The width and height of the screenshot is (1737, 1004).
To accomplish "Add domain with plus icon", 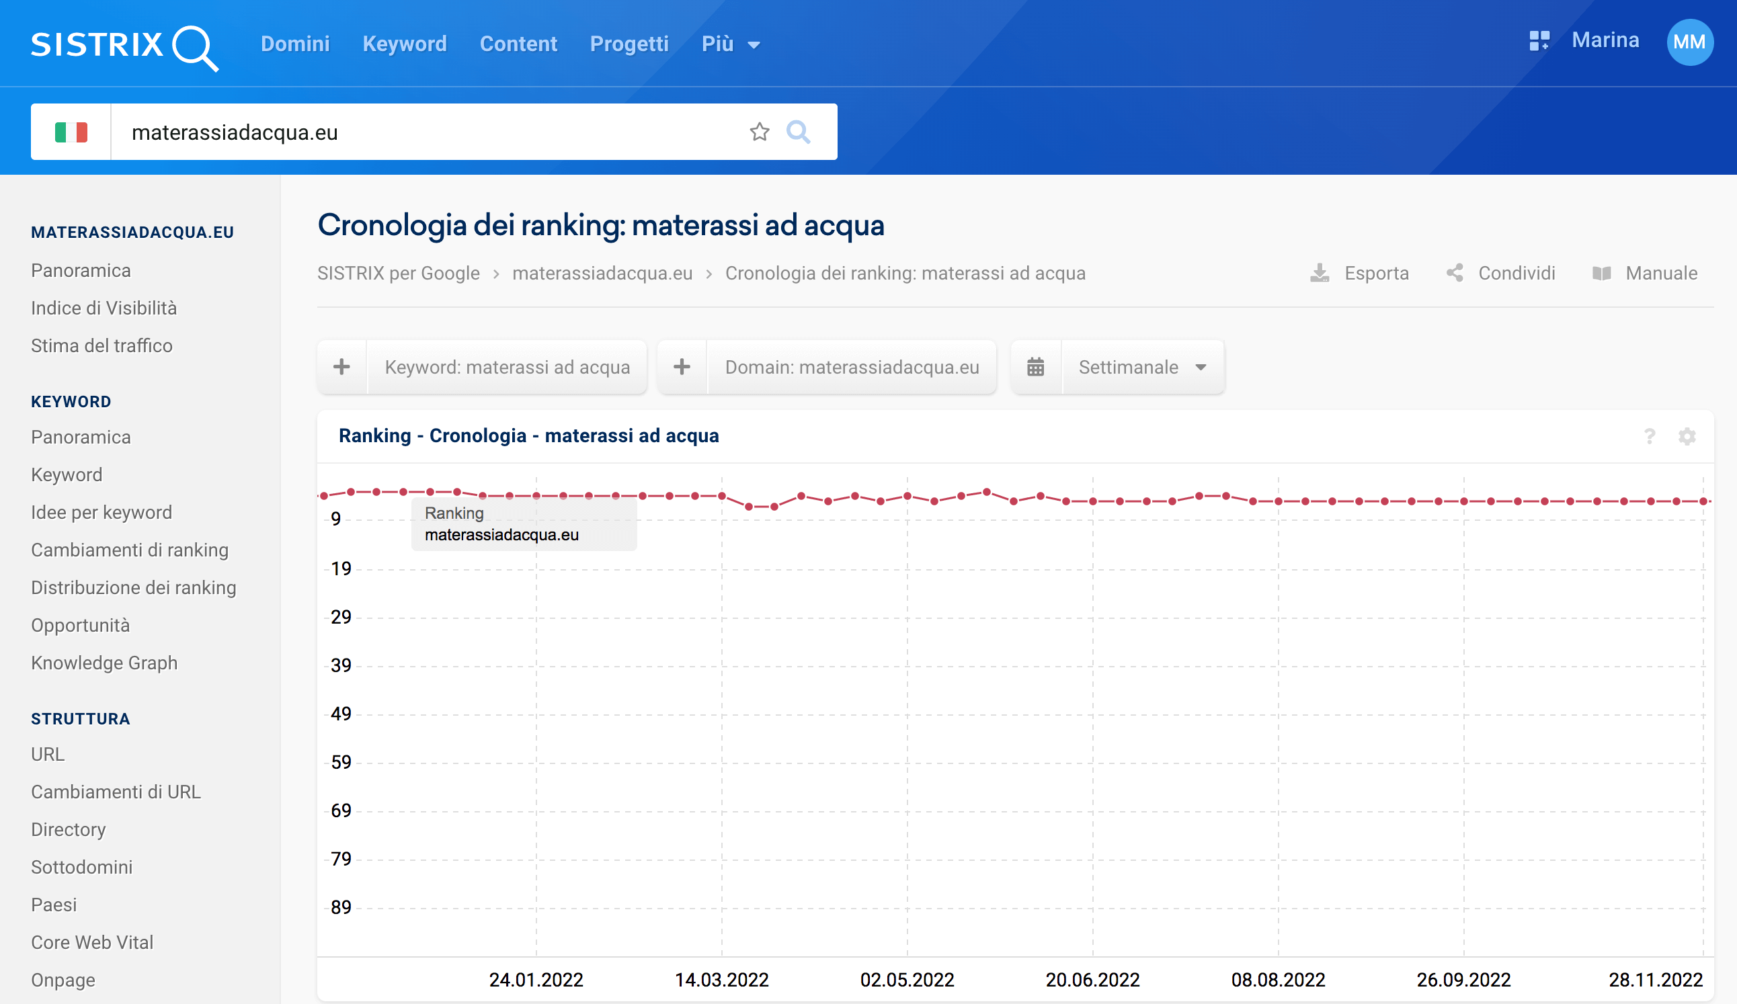I will (682, 367).
